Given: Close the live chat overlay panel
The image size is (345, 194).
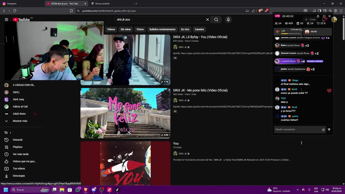Looking at the screenshot, I should pyautogui.click(x=329, y=16).
